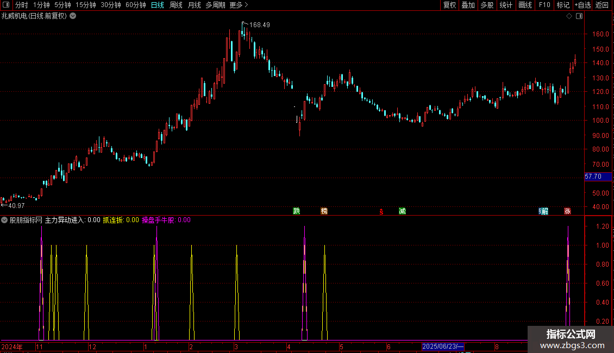Open the 多股 multi-stock view
The image size is (614, 353).
(487, 5)
